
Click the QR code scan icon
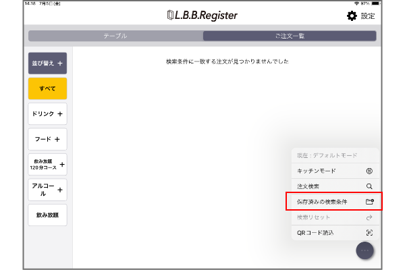click(369, 233)
